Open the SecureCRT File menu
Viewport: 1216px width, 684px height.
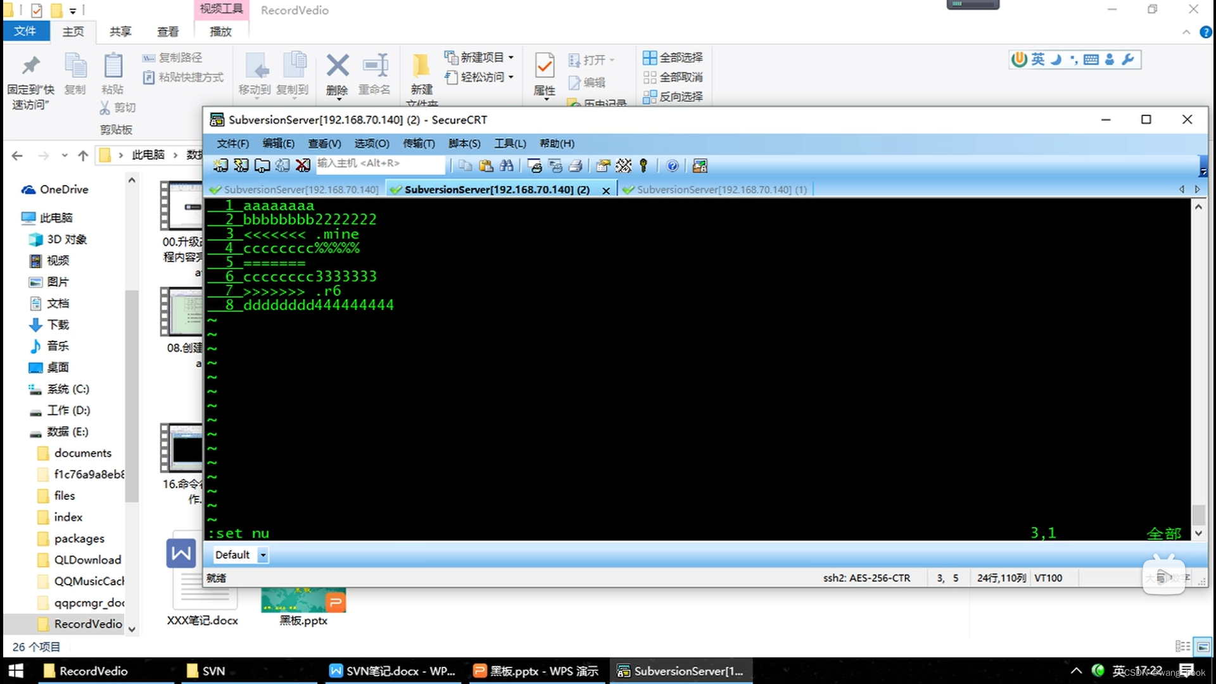tap(232, 143)
